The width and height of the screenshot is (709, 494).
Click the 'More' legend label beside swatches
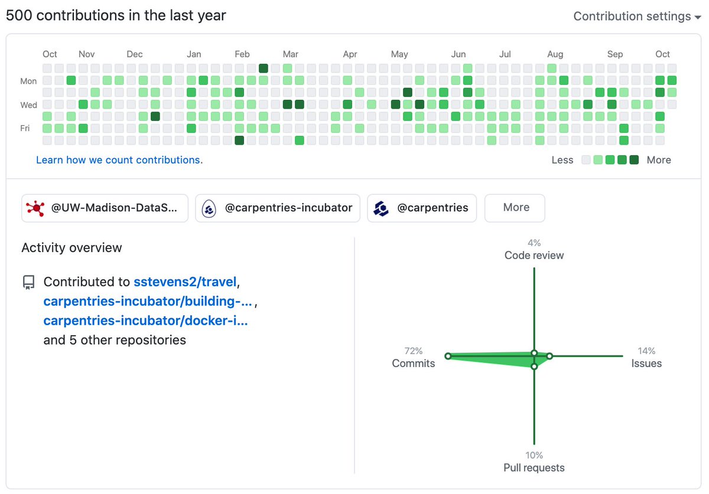tap(659, 160)
